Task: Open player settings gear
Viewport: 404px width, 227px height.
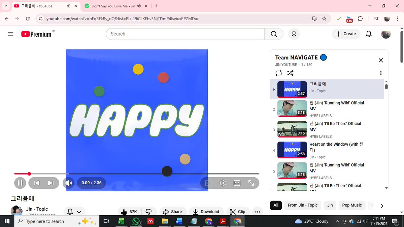Action: (223, 183)
